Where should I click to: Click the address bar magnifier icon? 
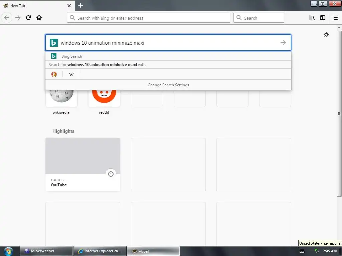(72, 18)
